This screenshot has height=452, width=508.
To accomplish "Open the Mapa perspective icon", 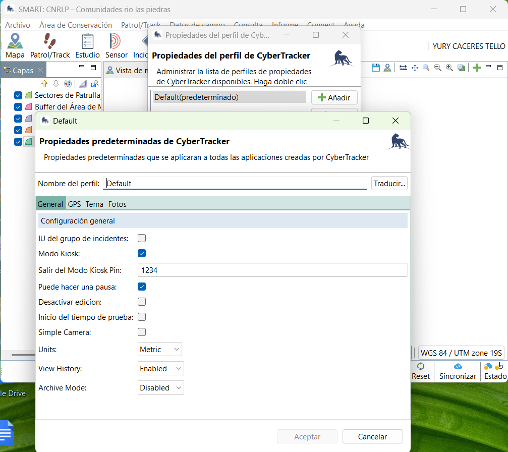I will point(15,41).
